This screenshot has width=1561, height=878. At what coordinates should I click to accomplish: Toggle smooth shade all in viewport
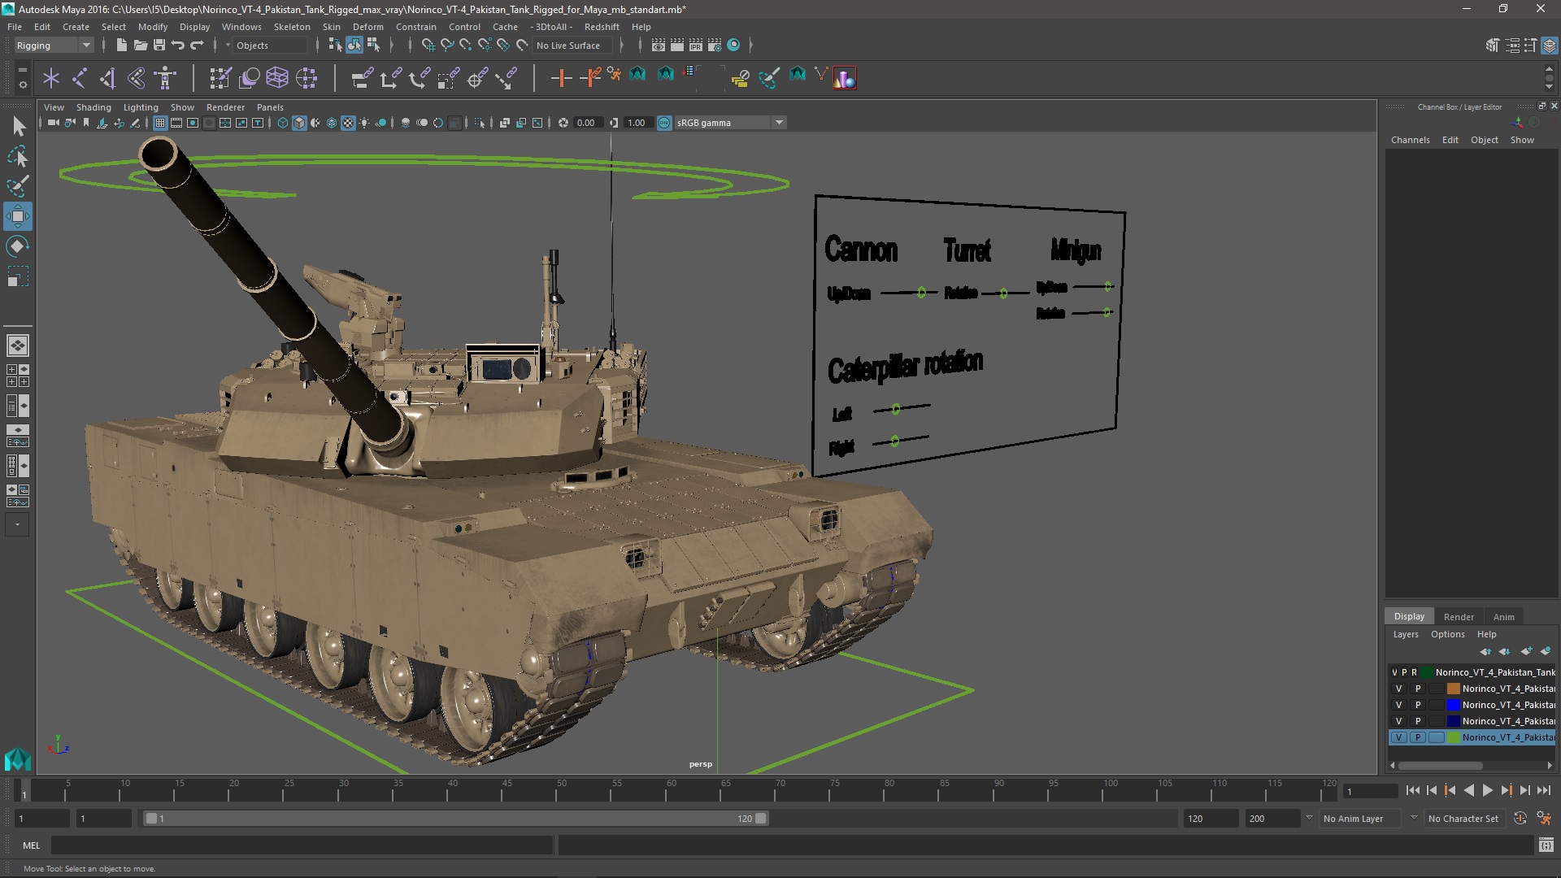pyautogui.click(x=299, y=123)
